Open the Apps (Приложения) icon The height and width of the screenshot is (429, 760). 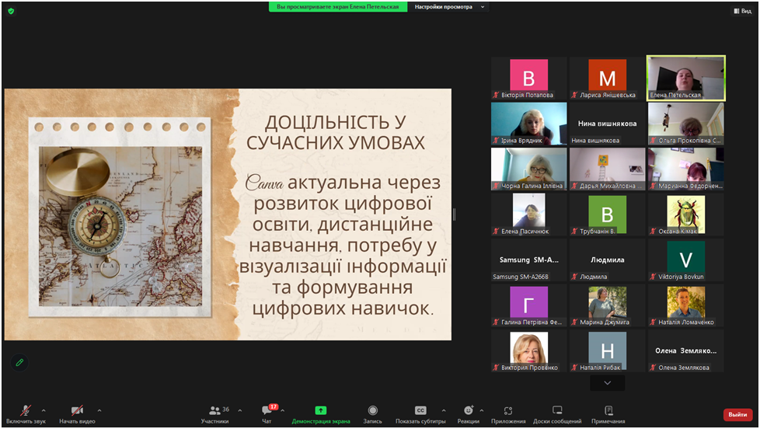tap(507, 410)
